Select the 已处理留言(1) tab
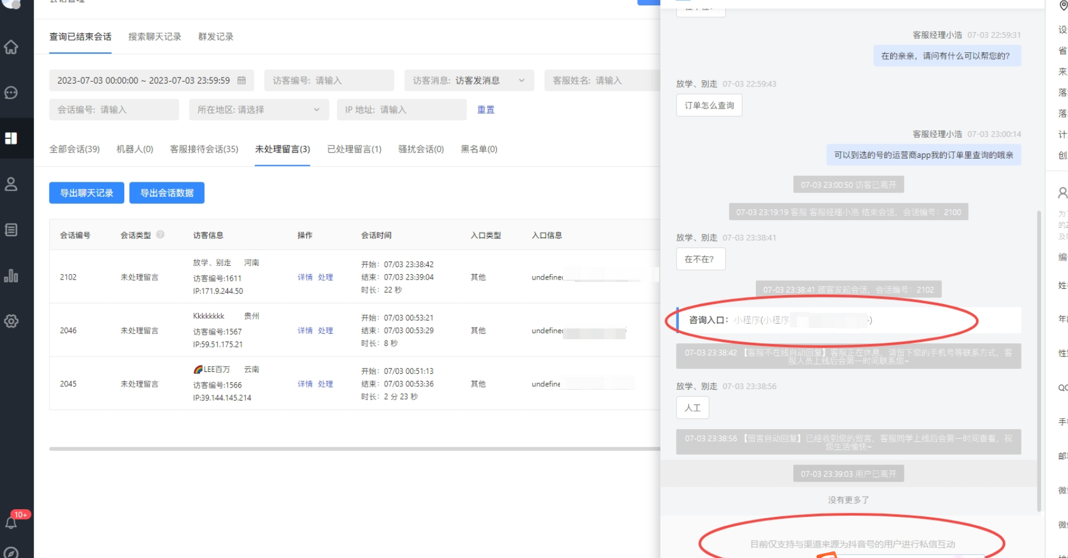Screen dimensions: 1068x558 pyautogui.click(x=354, y=149)
